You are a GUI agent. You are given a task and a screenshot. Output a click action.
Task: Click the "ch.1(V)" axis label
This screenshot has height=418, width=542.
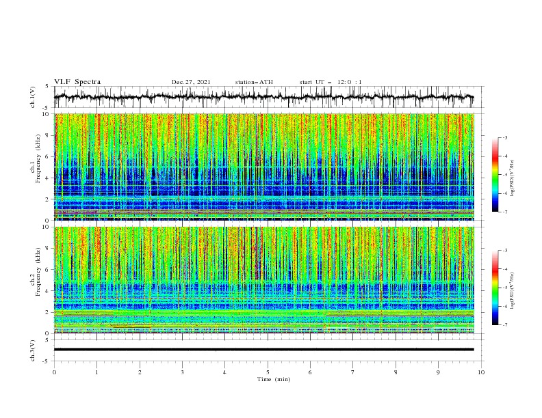(33, 97)
